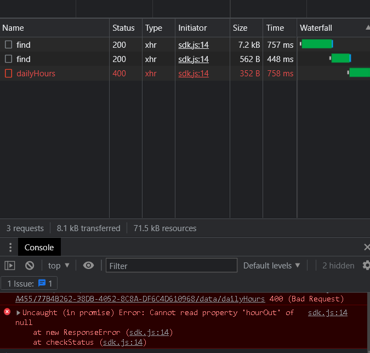This screenshot has height=353, width=370.
Task: Click the 2 hidden messages label
Action: click(x=338, y=266)
